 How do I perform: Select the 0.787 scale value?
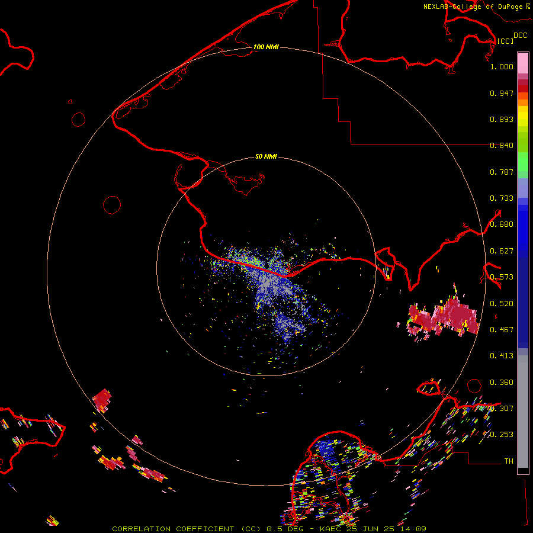(x=502, y=172)
